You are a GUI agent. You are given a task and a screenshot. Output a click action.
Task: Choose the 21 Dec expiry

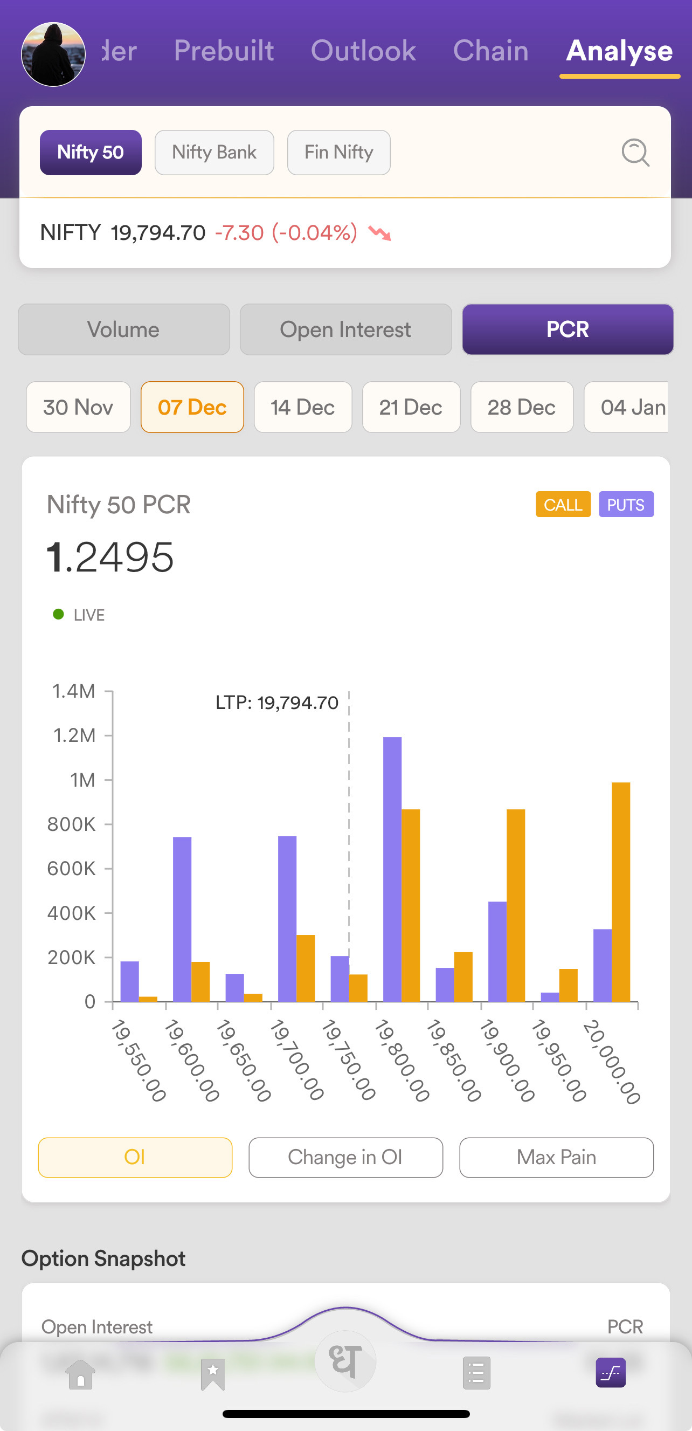[411, 407]
